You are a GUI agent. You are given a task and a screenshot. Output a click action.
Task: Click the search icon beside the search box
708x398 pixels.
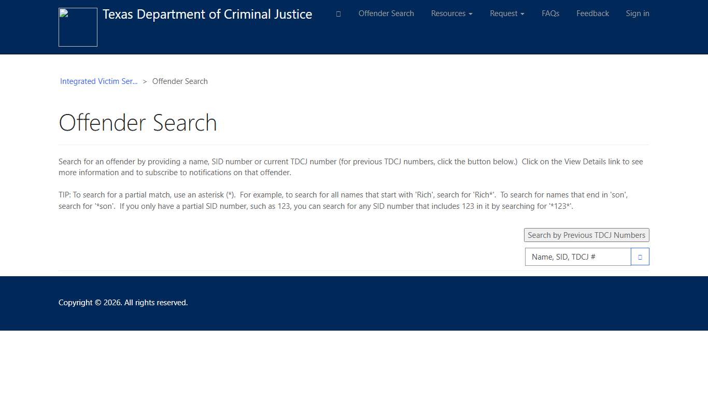pyautogui.click(x=640, y=257)
